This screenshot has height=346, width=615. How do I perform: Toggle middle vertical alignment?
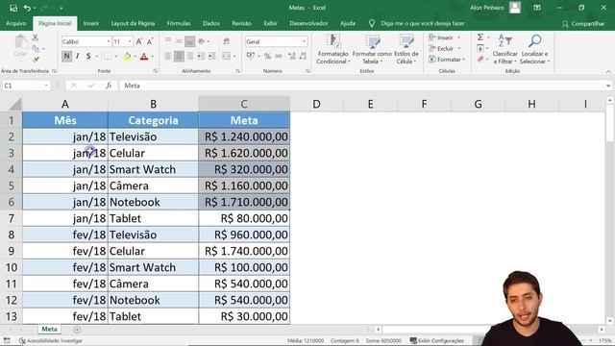tap(179, 41)
